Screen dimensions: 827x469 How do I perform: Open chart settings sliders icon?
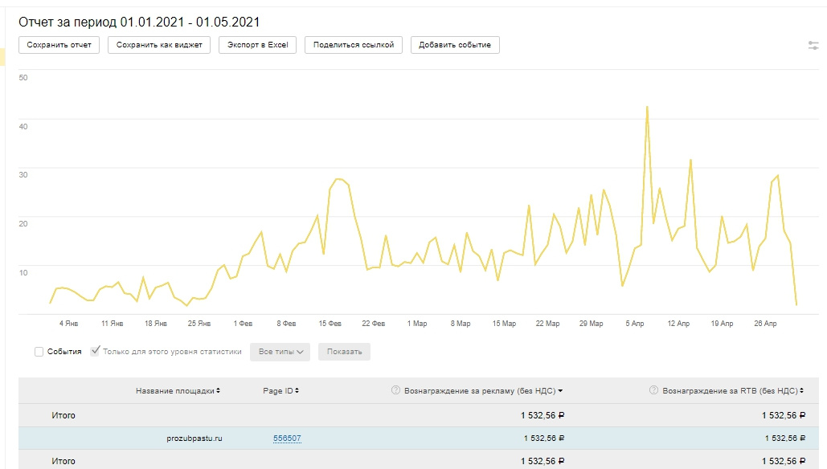(x=813, y=45)
